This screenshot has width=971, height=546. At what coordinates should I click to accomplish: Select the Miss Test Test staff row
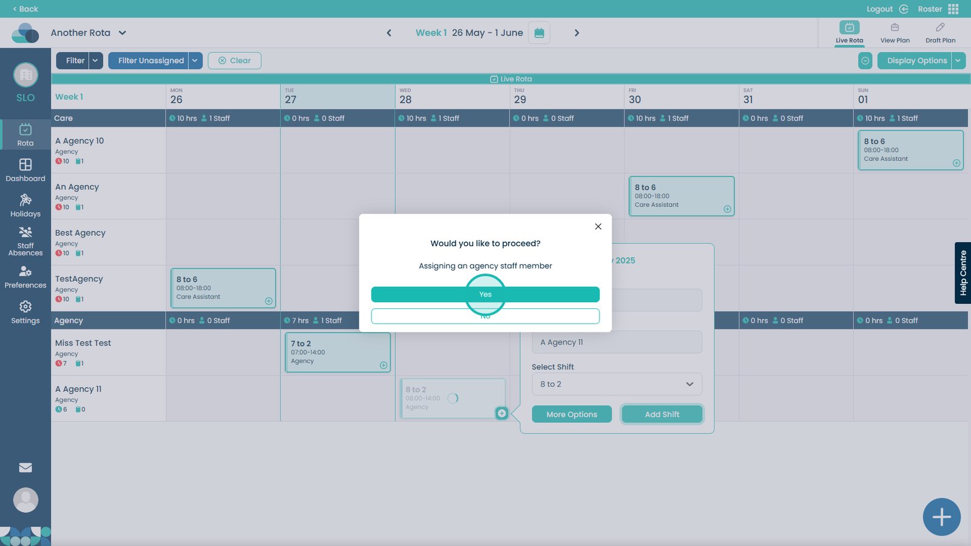(x=108, y=352)
